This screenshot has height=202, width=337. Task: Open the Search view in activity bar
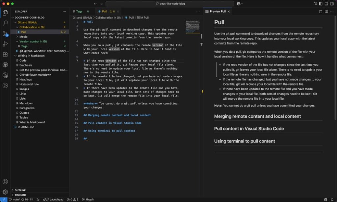(5, 23)
